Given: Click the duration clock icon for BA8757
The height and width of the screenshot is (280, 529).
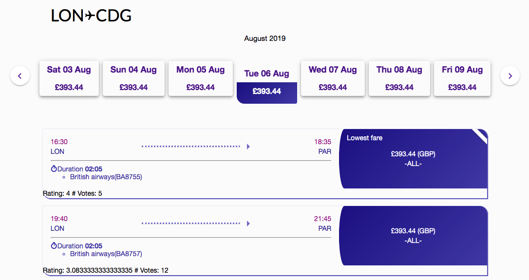Looking at the screenshot, I should click(54, 246).
